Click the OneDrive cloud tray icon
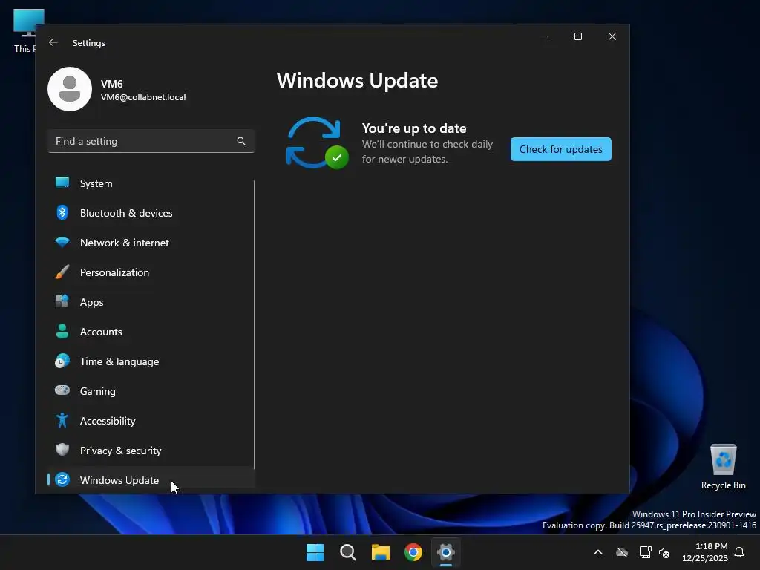The image size is (760, 570). (622, 552)
